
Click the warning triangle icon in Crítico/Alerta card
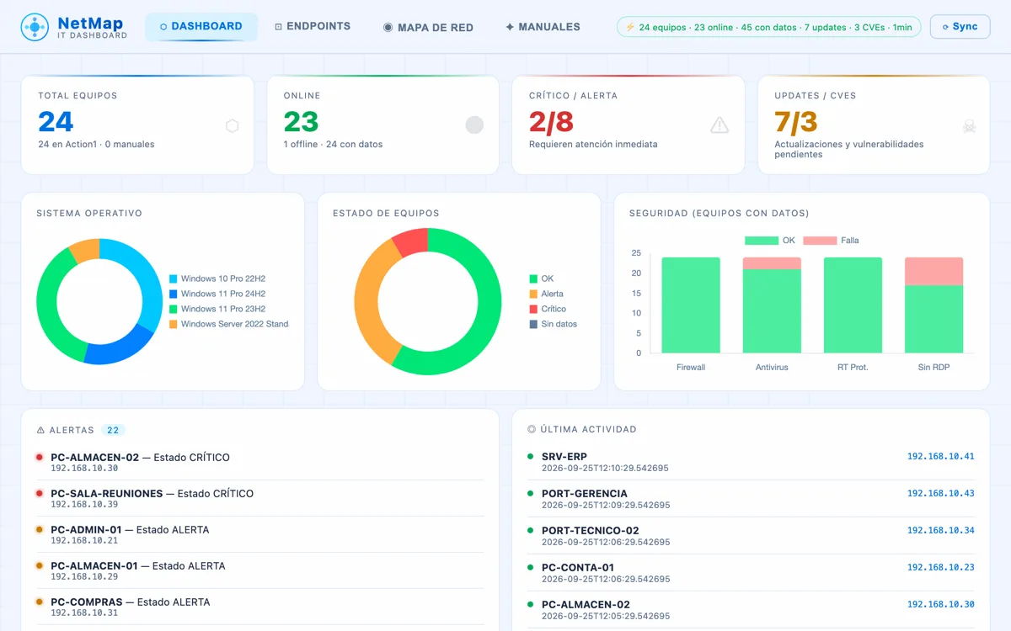[x=719, y=125]
